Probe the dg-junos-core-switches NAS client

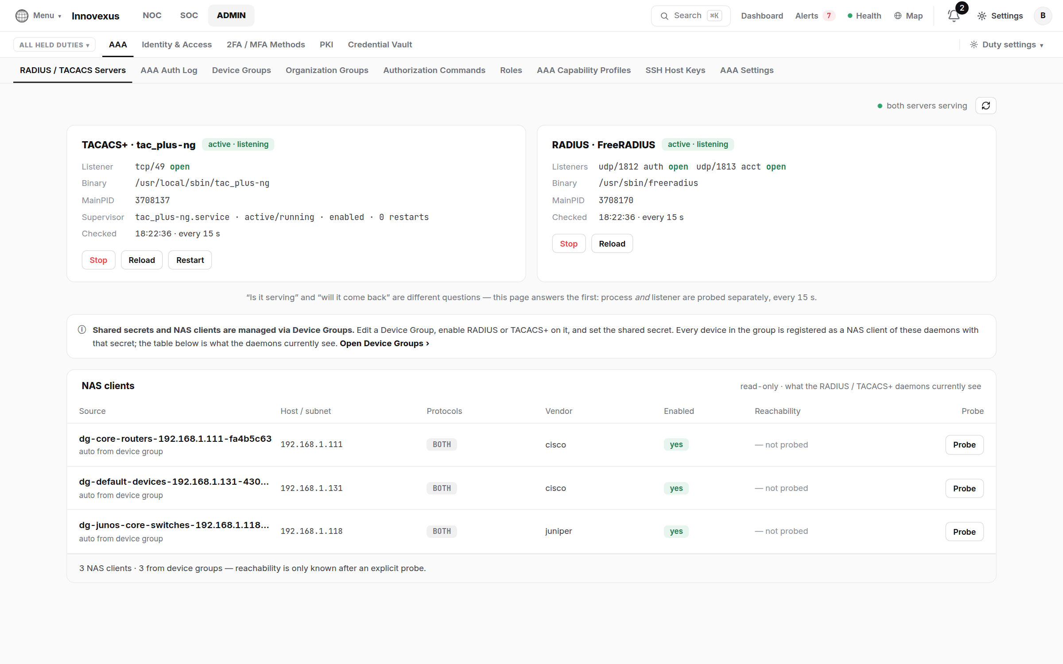point(964,532)
